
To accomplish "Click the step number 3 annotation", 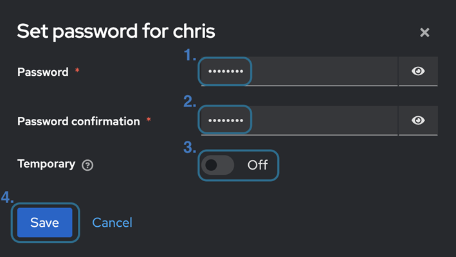I will coord(189,147).
